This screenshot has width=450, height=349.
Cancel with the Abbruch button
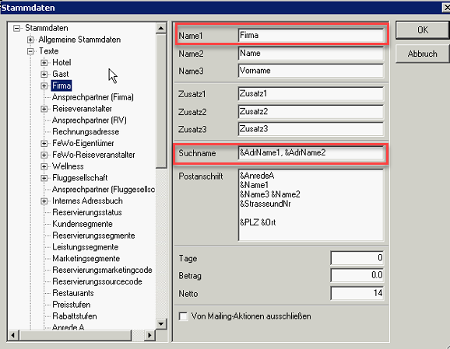[423, 54]
